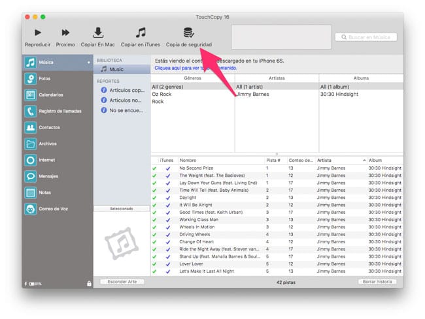This screenshot has width=425, height=319.
Task: Click the Buscar en Música search field
Action: (x=369, y=37)
